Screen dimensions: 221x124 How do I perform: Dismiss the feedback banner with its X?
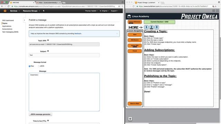(x=117, y=34)
